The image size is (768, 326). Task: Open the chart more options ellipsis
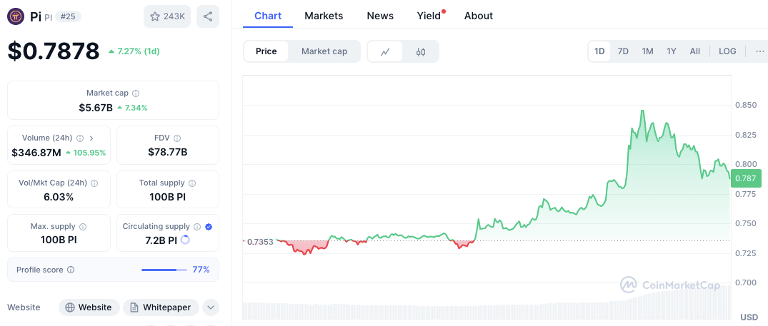(x=759, y=51)
